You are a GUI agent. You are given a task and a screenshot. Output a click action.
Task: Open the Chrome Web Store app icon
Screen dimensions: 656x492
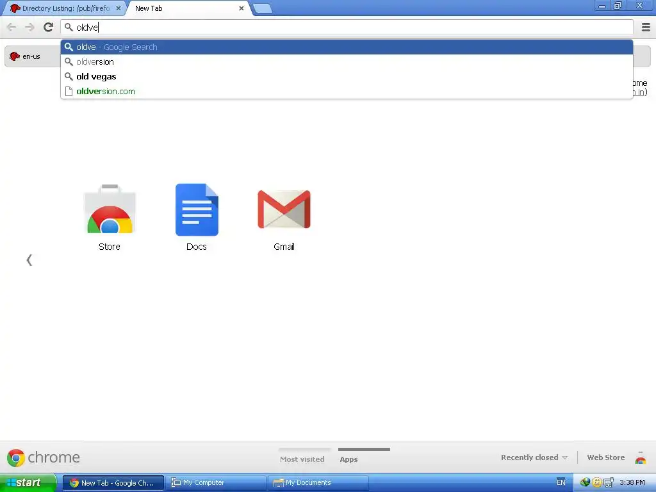[110, 209]
